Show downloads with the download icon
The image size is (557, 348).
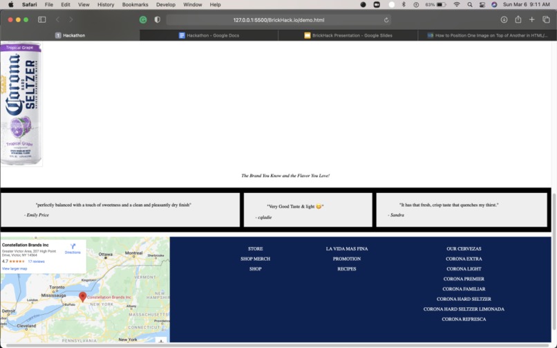pyautogui.click(x=504, y=20)
